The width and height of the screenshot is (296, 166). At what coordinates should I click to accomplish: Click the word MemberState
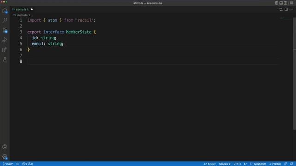click(79, 32)
